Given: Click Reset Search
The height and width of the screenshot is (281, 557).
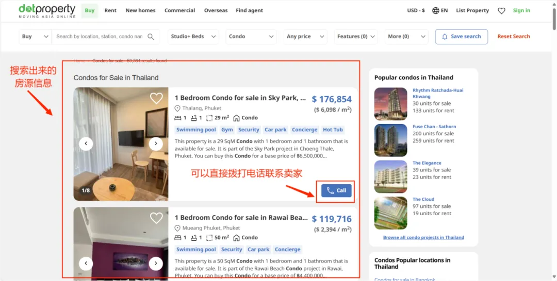Looking at the screenshot, I should tap(514, 37).
